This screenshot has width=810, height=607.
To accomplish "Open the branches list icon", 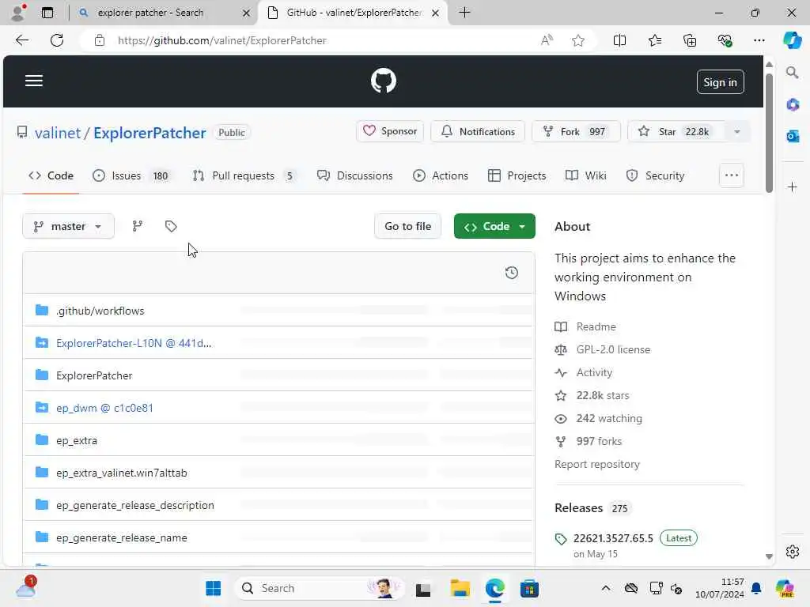I will click(138, 226).
